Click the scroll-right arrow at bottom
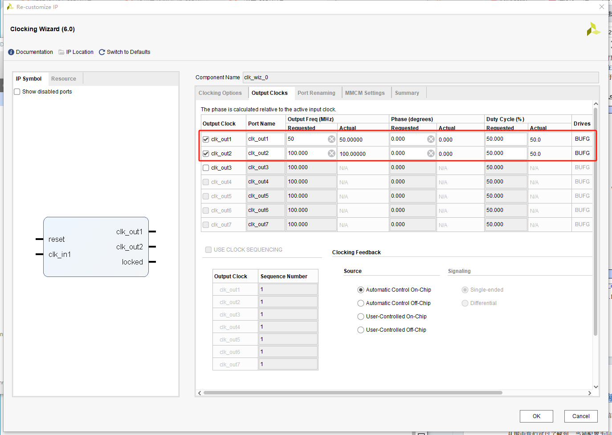The height and width of the screenshot is (435, 612). point(590,393)
